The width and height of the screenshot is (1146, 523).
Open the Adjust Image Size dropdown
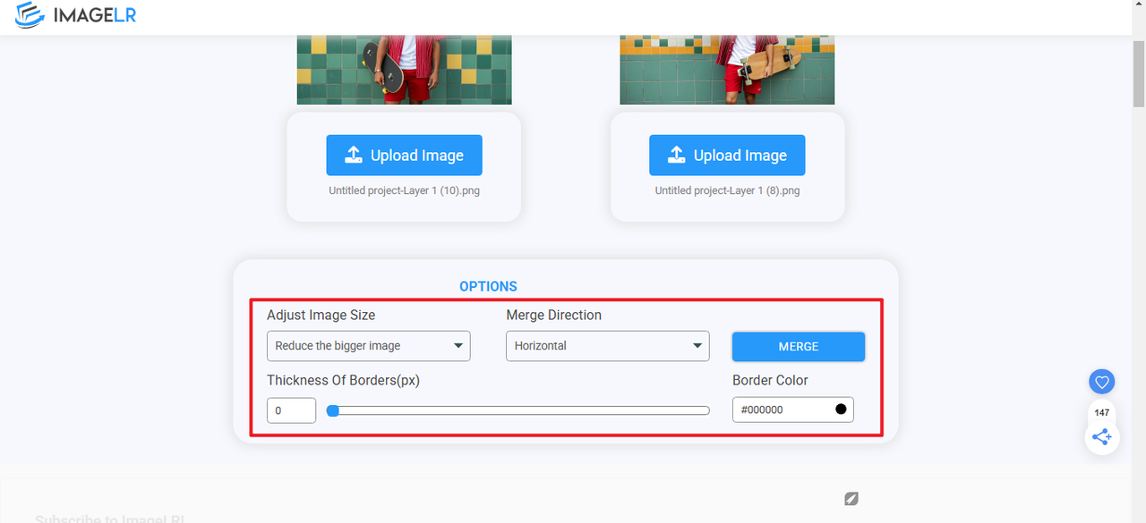click(x=368, y=346)
